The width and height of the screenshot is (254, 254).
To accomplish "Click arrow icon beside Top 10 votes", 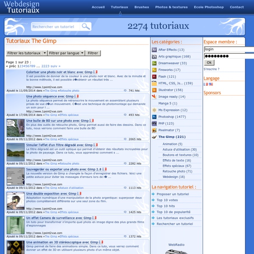I will coord(153,200).
